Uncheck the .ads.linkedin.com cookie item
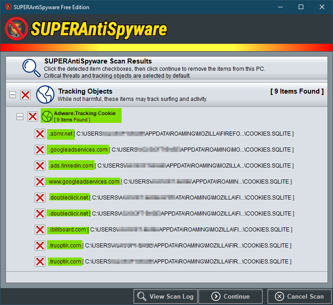This screenshot has height=305, width=333. click(x=40, y=166)
